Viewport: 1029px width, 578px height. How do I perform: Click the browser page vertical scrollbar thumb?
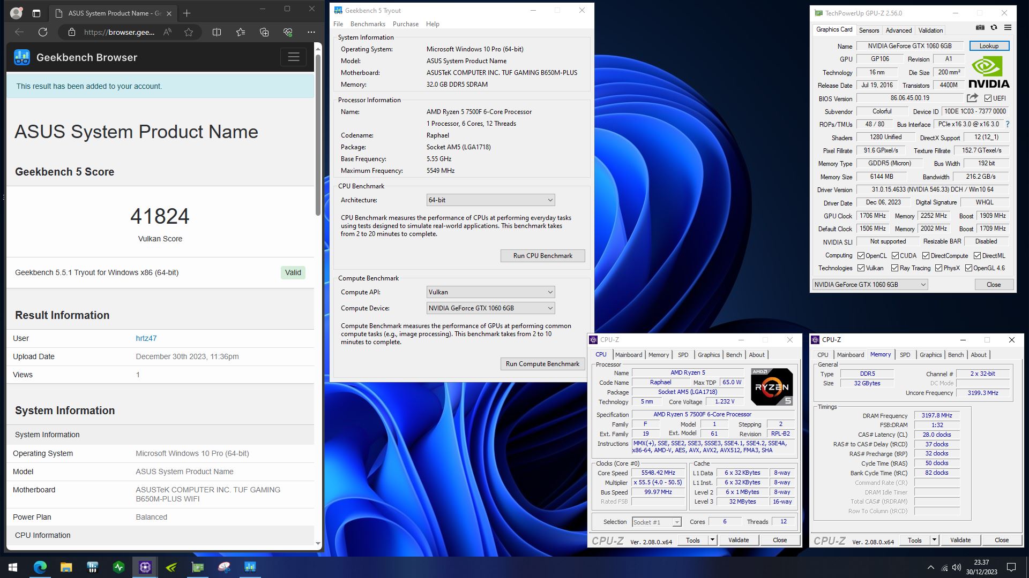[x=318, y=134]
